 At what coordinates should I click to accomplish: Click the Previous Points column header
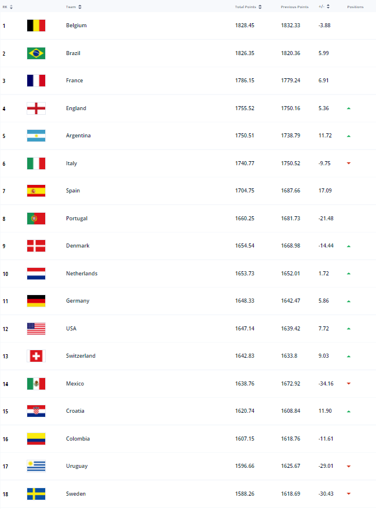[x=294, y=7]
